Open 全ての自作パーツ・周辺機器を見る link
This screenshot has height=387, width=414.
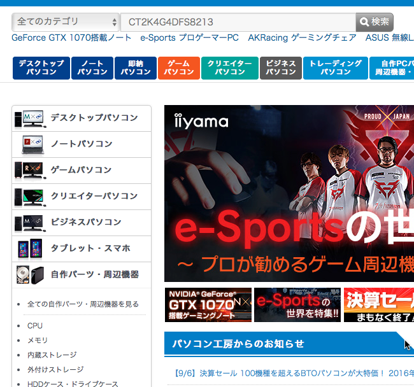83,304
